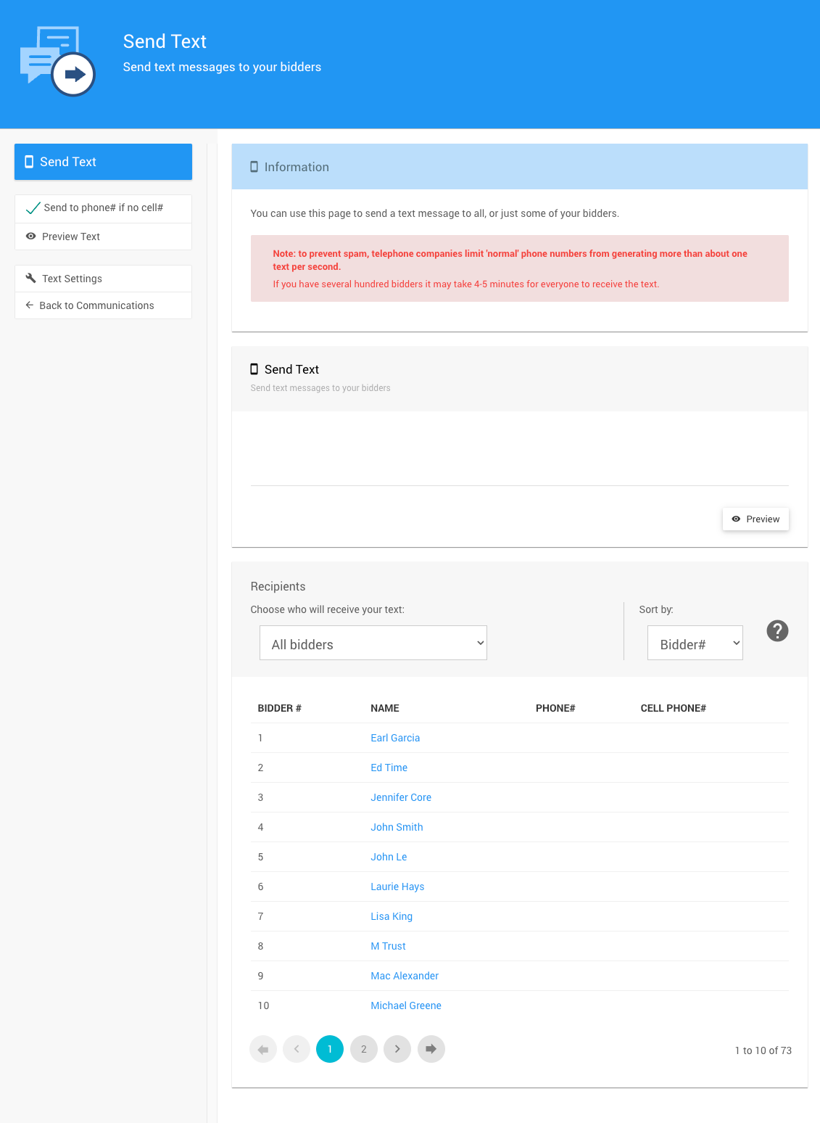Go Back to Communications
This screenshot has height=1123, width=820.
click(x=96, y=305)
